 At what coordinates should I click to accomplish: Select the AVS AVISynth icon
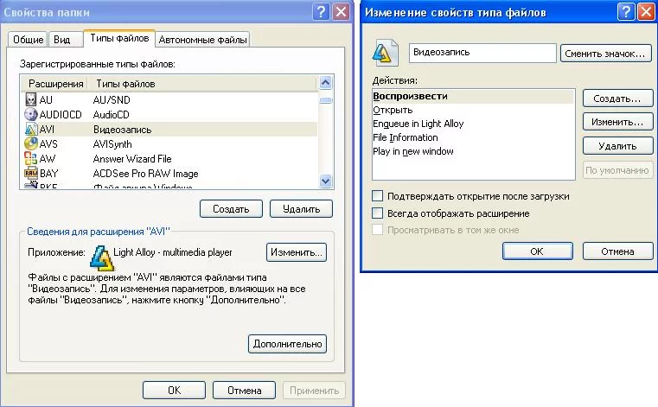click(x=30, y=143)
